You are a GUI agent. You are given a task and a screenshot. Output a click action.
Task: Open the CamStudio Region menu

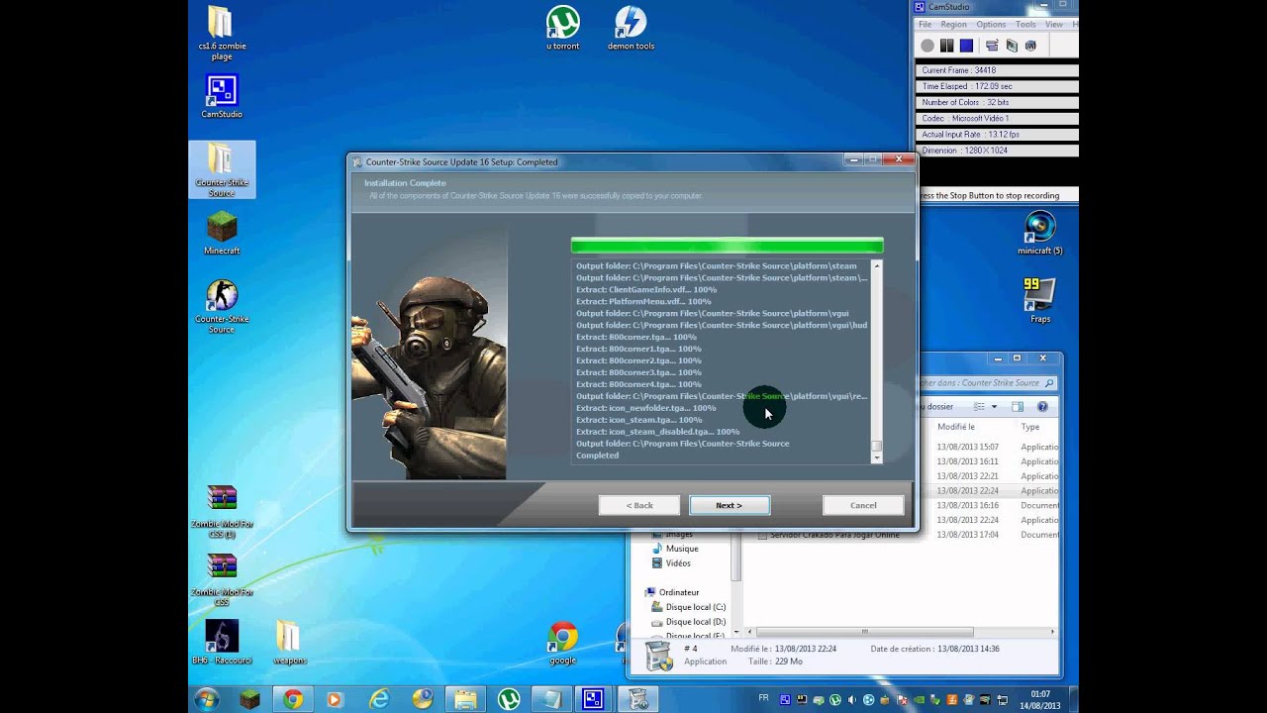[x=954, y=25]
